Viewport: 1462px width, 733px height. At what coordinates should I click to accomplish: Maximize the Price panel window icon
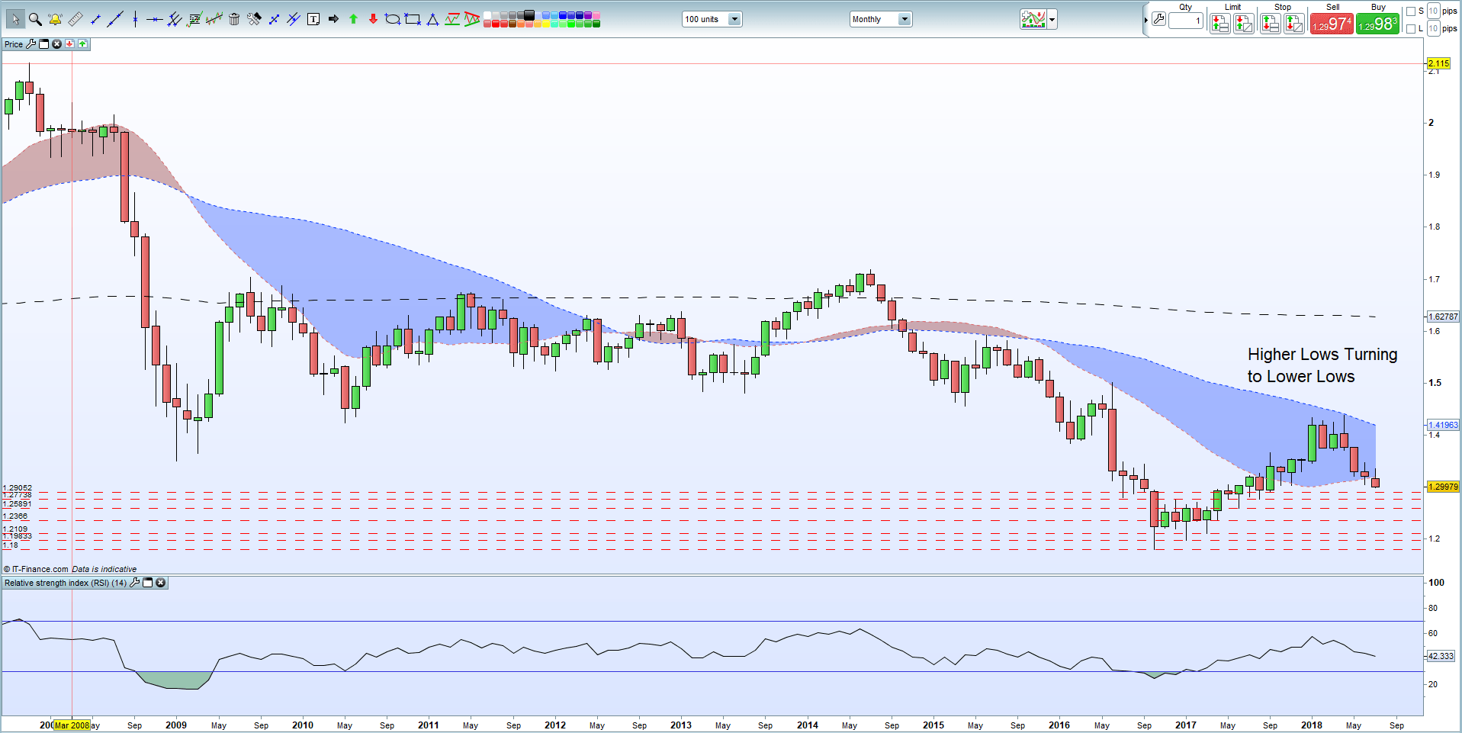pos(43,44)
